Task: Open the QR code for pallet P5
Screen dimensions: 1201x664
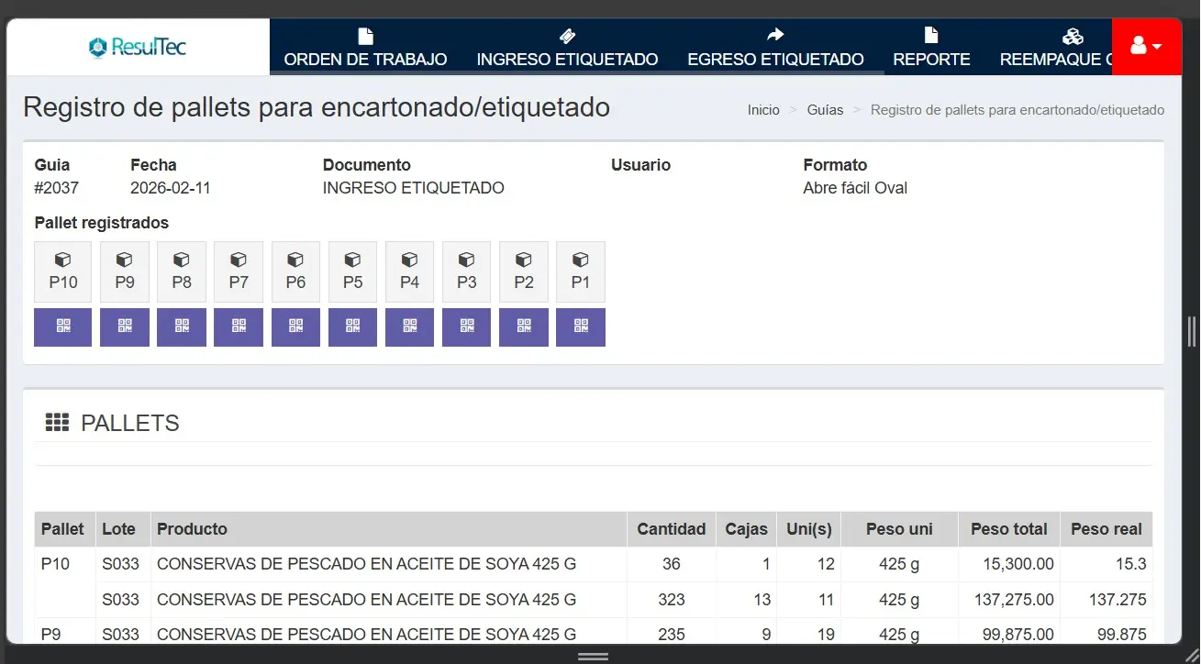Action: pyautogui.click(x=352, y=326)
